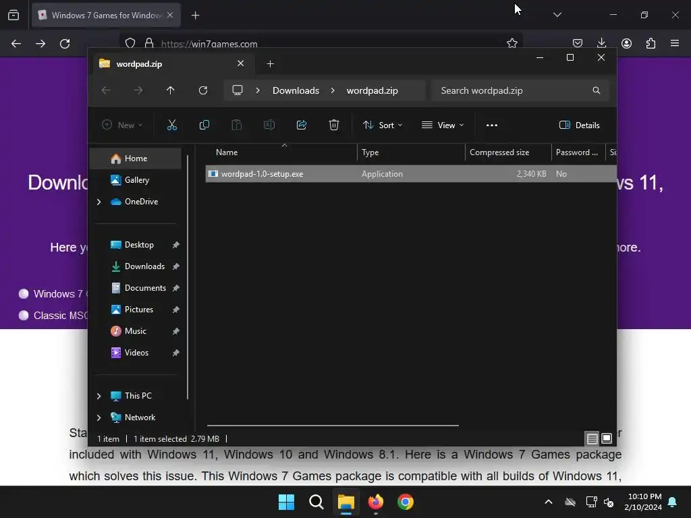Open new Firefox tab
The width and height of the screenshot is (691, 518).
pos(195,16)
